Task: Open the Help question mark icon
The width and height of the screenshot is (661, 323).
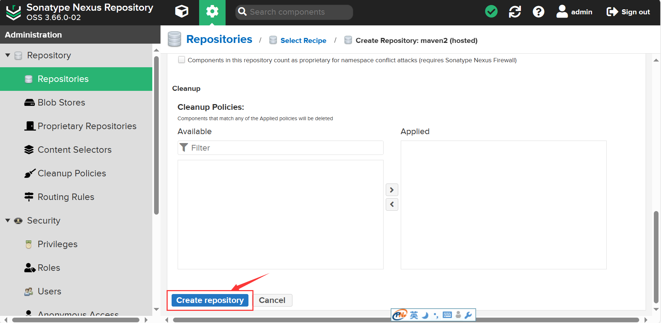Action: point(538,12)
